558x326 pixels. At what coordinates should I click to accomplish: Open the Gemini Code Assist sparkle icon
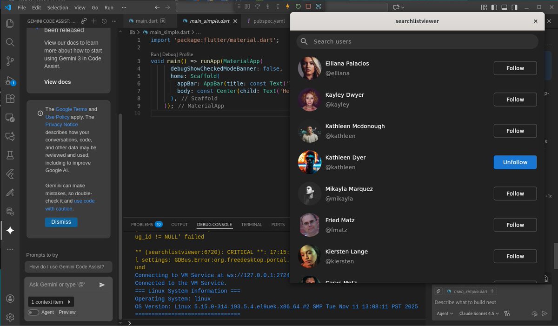[x=10, y=230]
